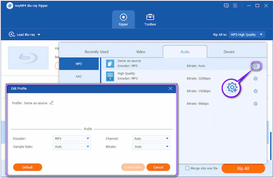
Task: Open settings gear for 192kbps profile
Action: (255, 91)
